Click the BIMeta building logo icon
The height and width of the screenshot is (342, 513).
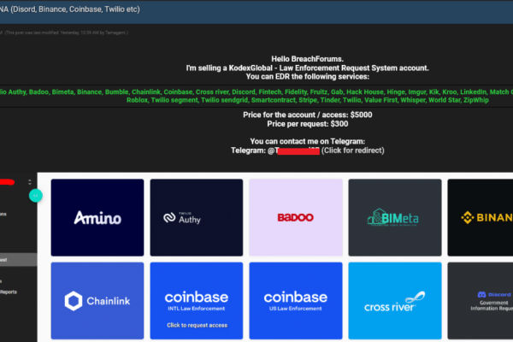375,216
